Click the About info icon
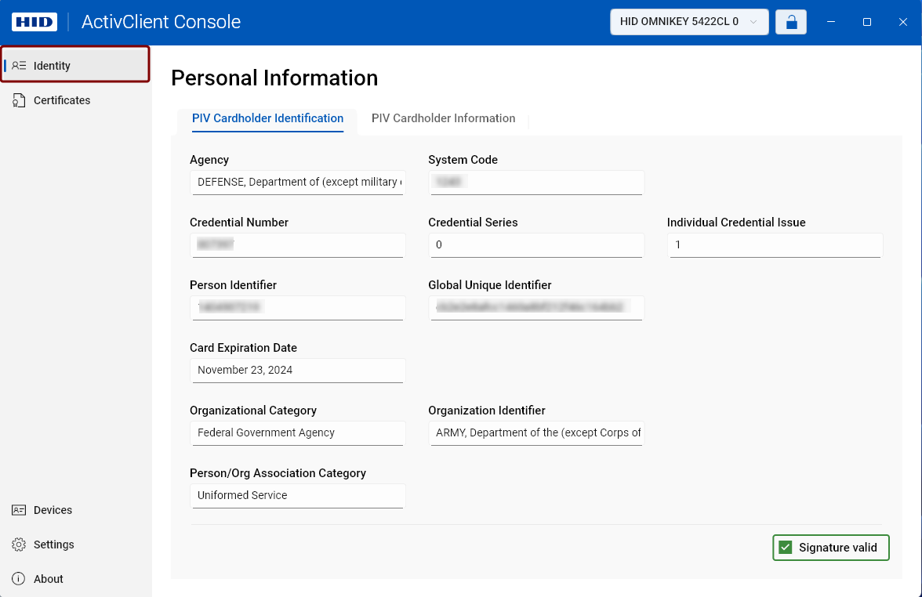Screen dimensions: 922x597 20,579
